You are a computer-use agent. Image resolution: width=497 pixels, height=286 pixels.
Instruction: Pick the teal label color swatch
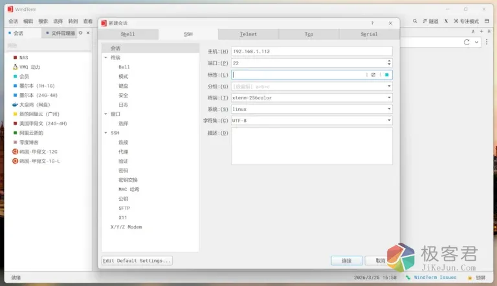(387, 75)
